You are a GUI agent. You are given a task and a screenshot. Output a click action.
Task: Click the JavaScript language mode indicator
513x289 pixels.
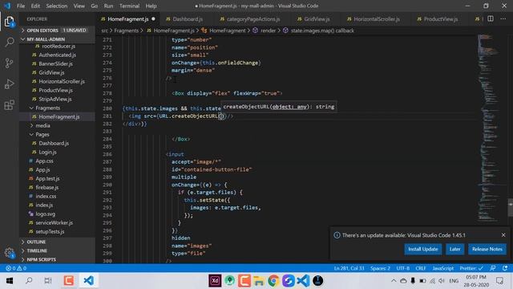point(442,268)
